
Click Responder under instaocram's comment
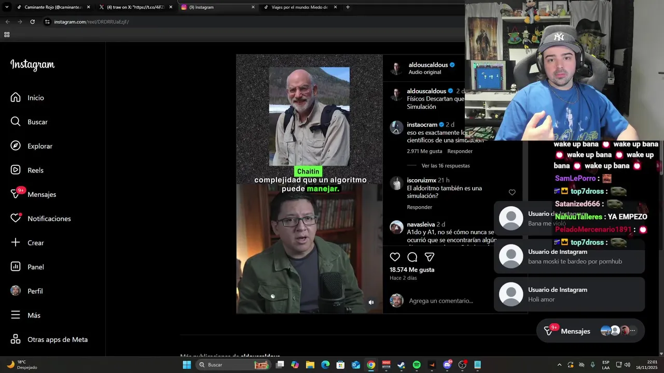click(x=460, y=151)
